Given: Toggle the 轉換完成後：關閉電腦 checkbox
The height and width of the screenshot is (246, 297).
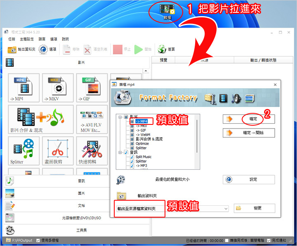Looking at the screenshot, I should (227, 241).
